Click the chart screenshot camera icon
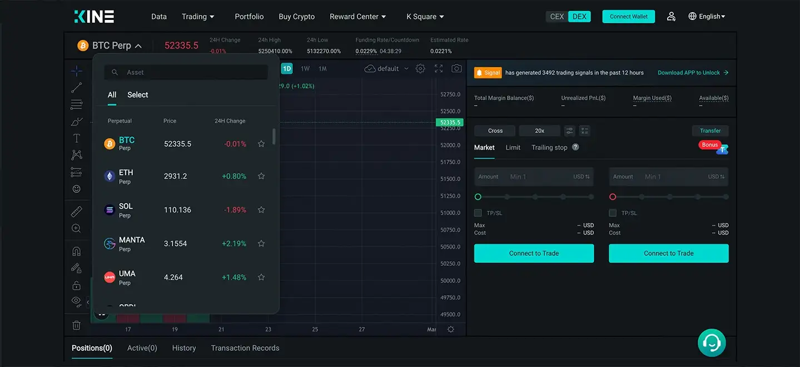This screenshot has width=800, height=367. pos(456,68)
